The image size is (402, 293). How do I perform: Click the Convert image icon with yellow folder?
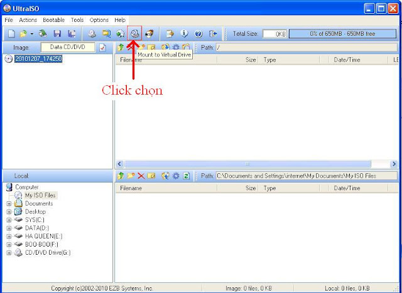pos(106,33)
